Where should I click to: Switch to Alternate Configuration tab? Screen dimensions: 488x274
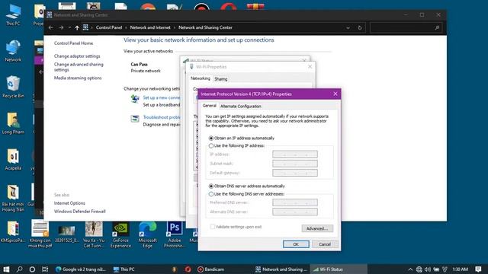(x=241, y=107)
